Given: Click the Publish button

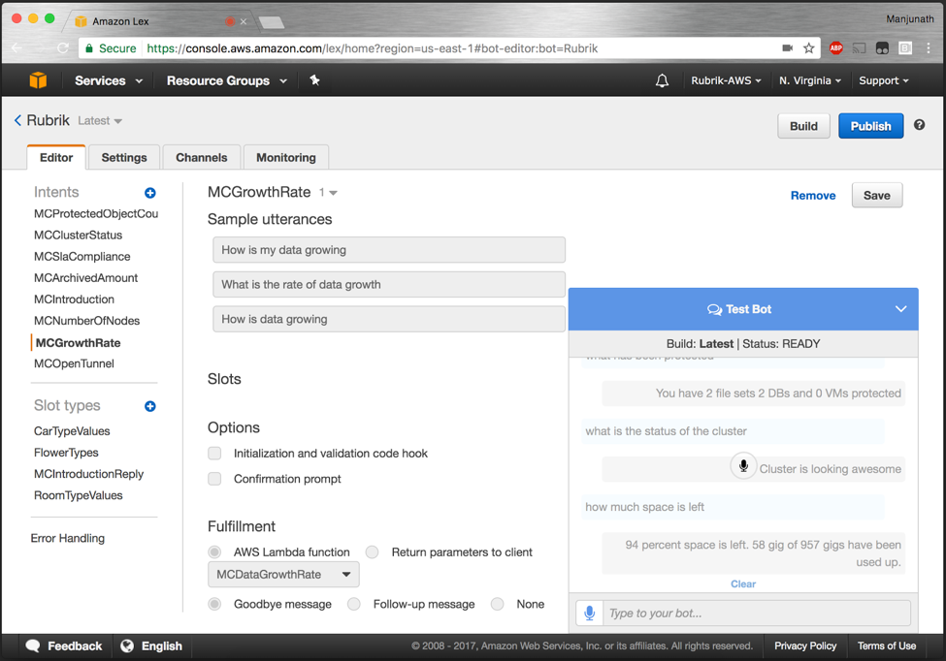Looking at the screenshot, I should click(870, 126).
